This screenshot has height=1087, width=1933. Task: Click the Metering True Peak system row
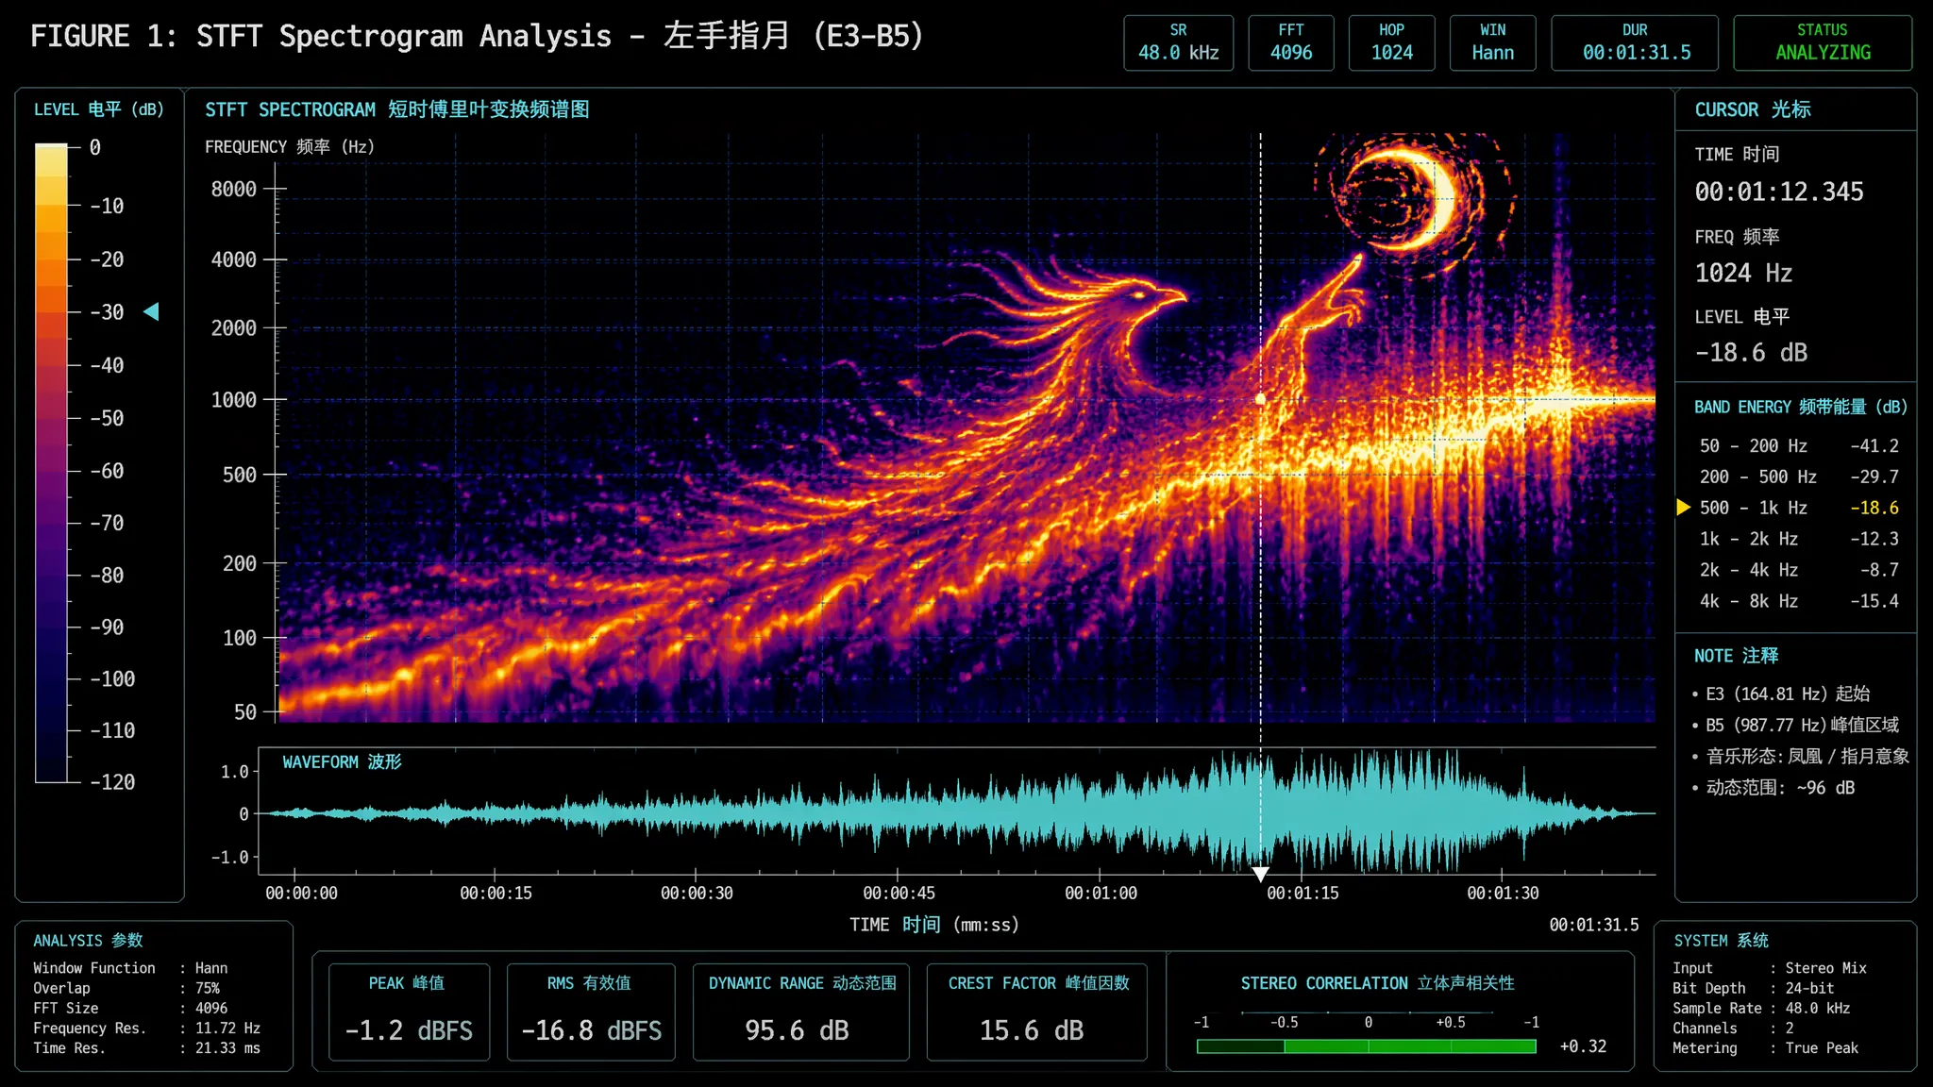pos(1765,1048)
